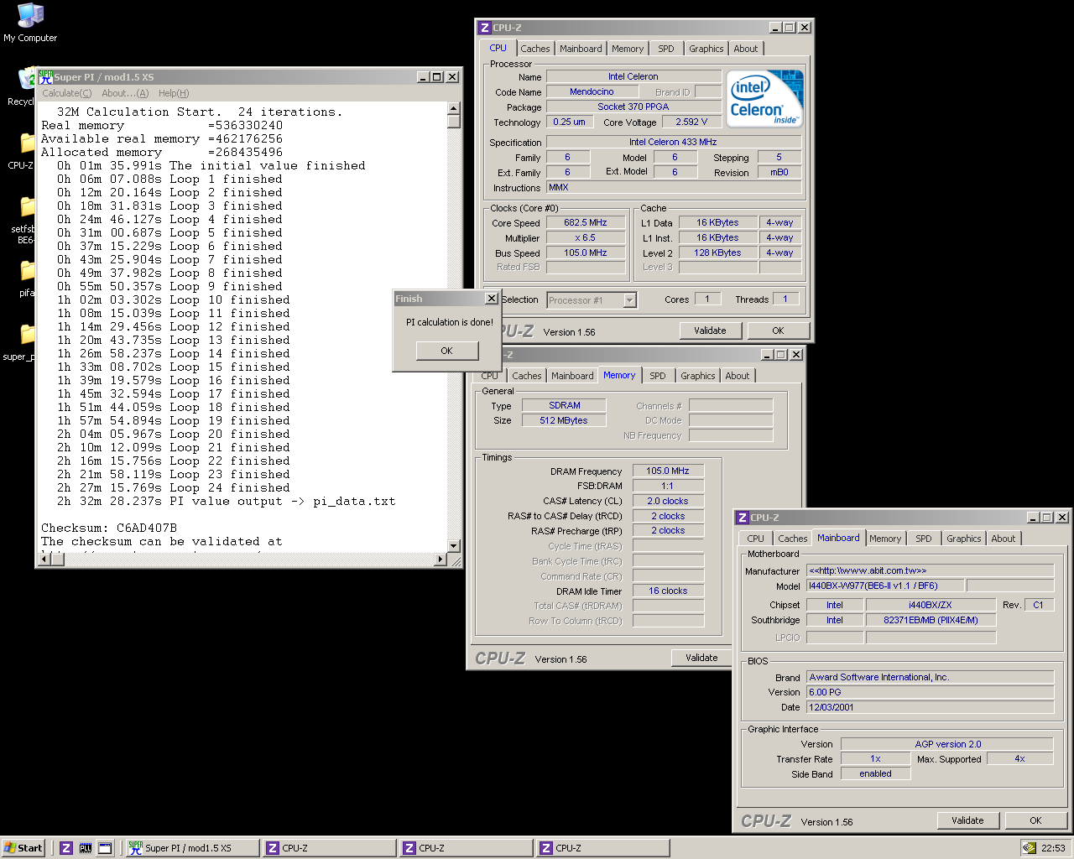The image size is (1074, 859).
Task: Click the DRAM Frequency value 105.0 MHz
Action: pos(668,471)
